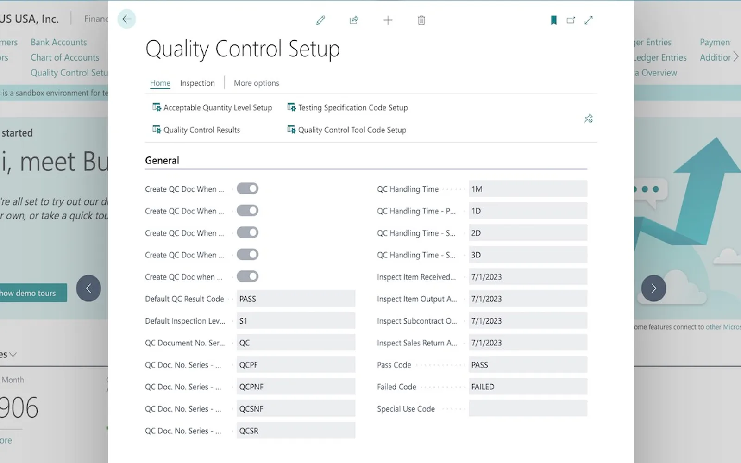Toggle the fourth Create QC Doc When switch
The image size is (741, 463).
(x=247, y=255)
